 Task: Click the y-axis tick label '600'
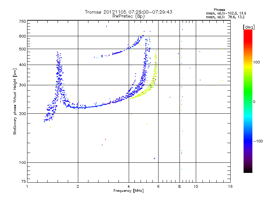22,36
